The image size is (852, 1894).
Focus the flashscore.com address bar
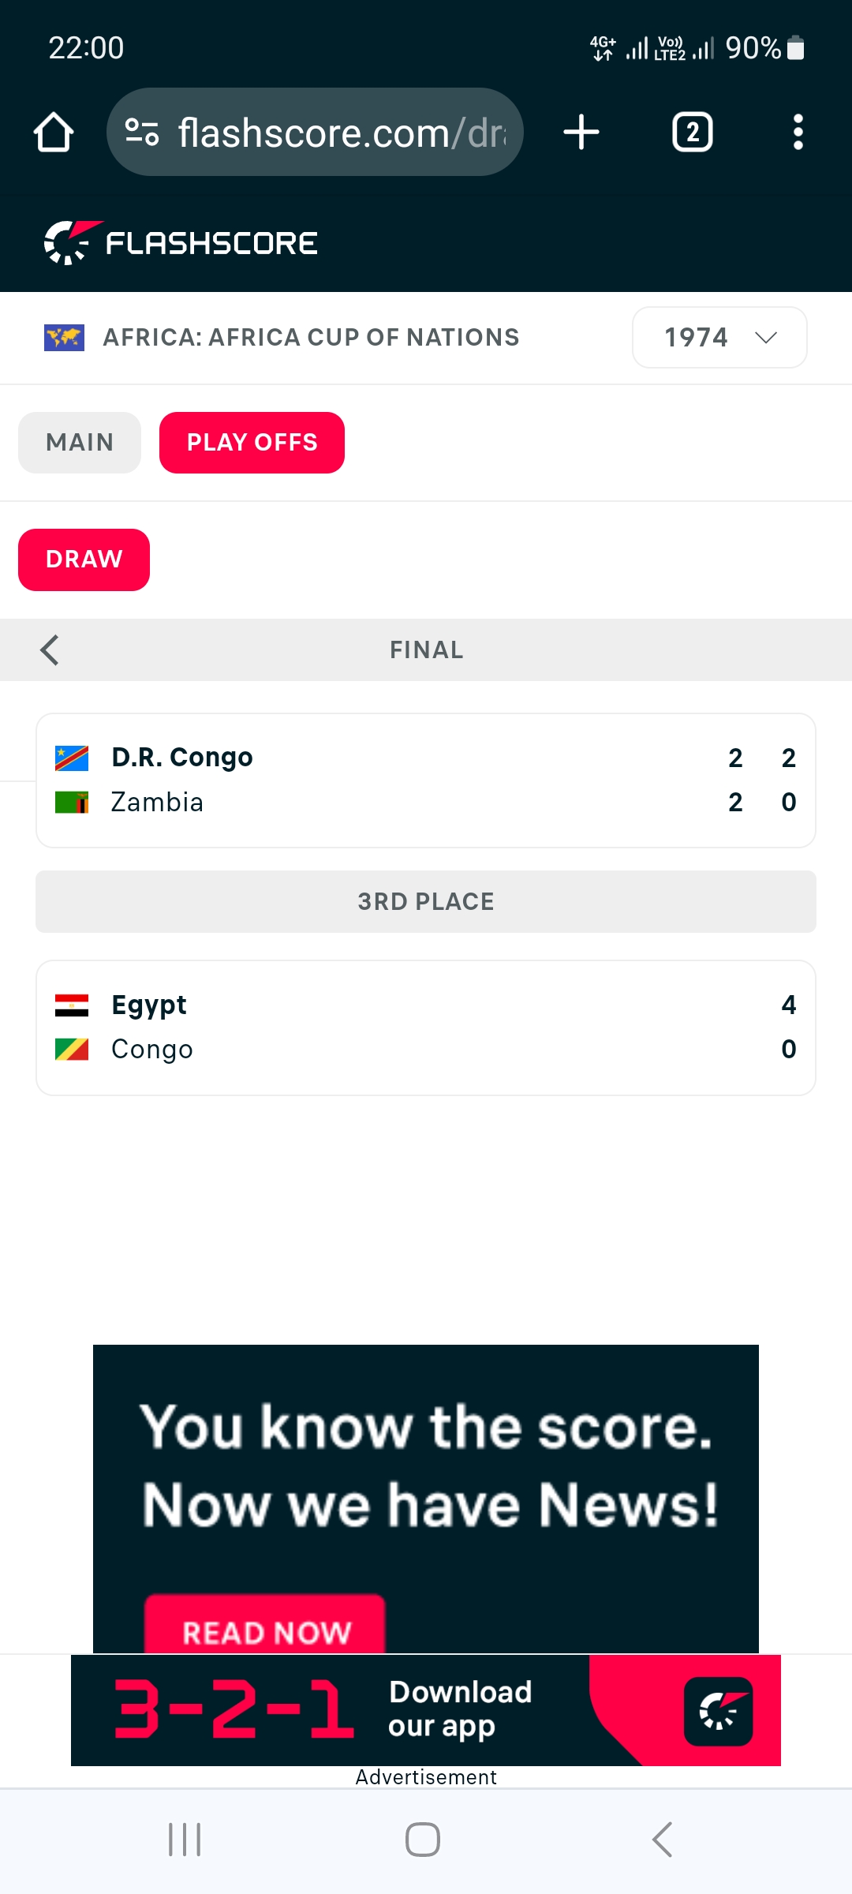point(339,132)
